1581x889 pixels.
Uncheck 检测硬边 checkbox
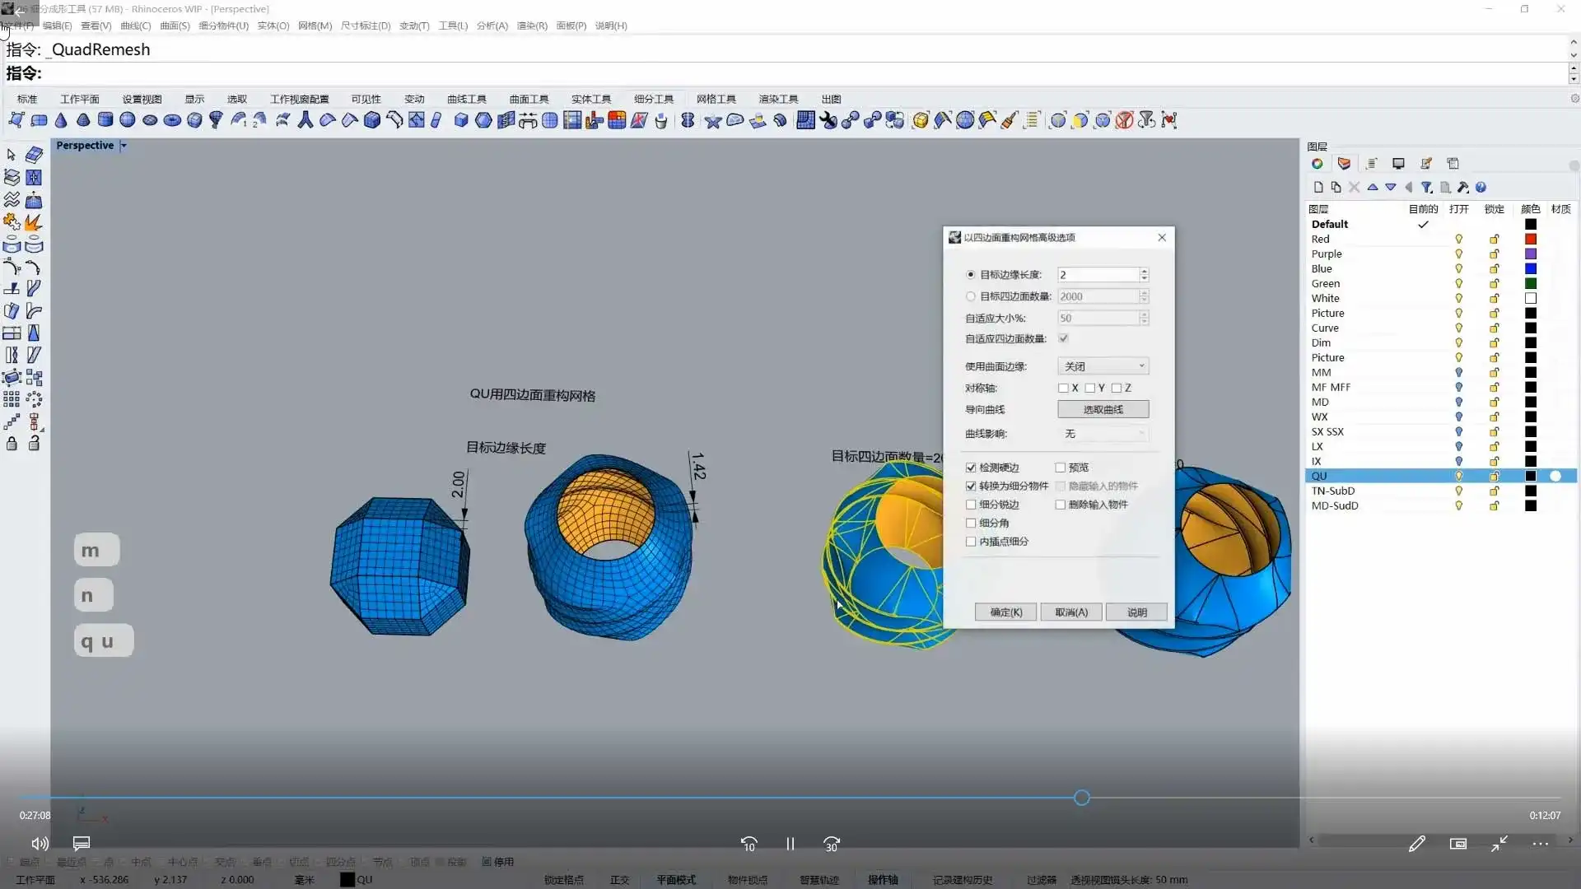(x=971, y=468)
